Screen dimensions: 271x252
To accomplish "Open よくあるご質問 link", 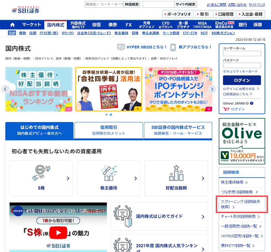I will (216, 5).
